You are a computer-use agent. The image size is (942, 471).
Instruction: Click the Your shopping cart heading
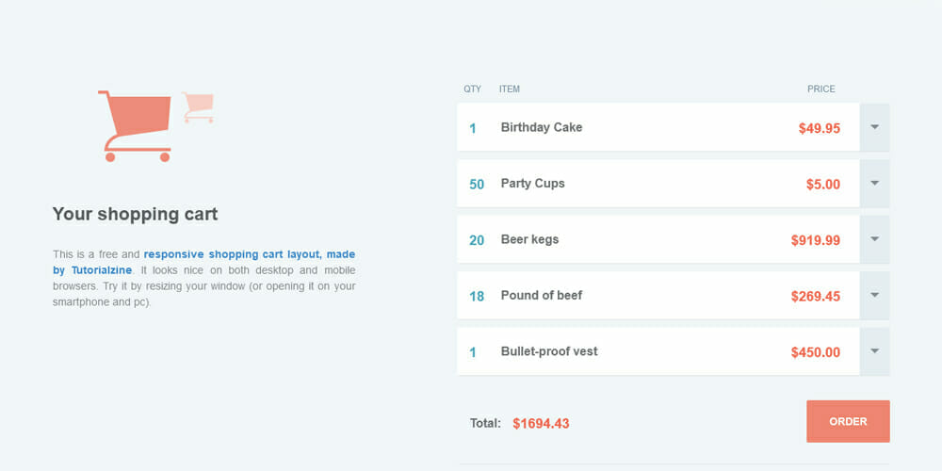click(x=135, y=214)
